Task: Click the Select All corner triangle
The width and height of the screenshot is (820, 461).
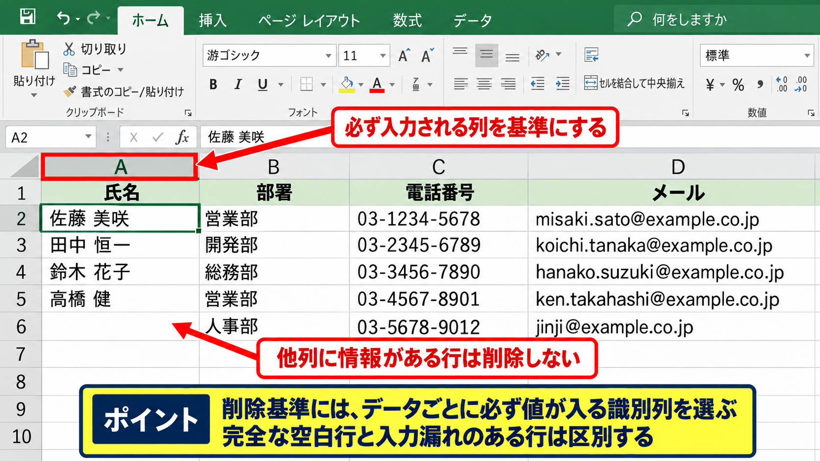Action: pos(24,167)
